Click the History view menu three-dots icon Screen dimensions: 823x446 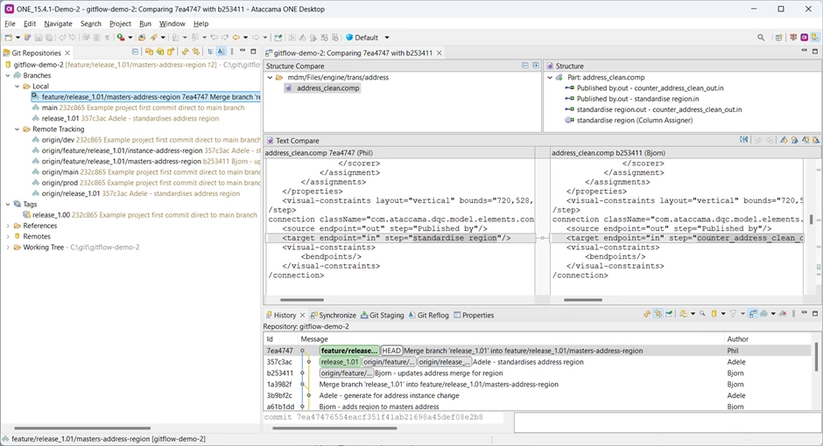pyautogui.click(x=793, y=315)
